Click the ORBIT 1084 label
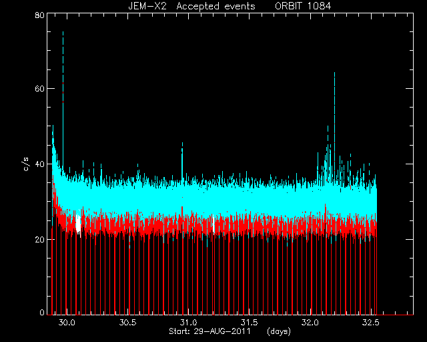 point(303,6)
